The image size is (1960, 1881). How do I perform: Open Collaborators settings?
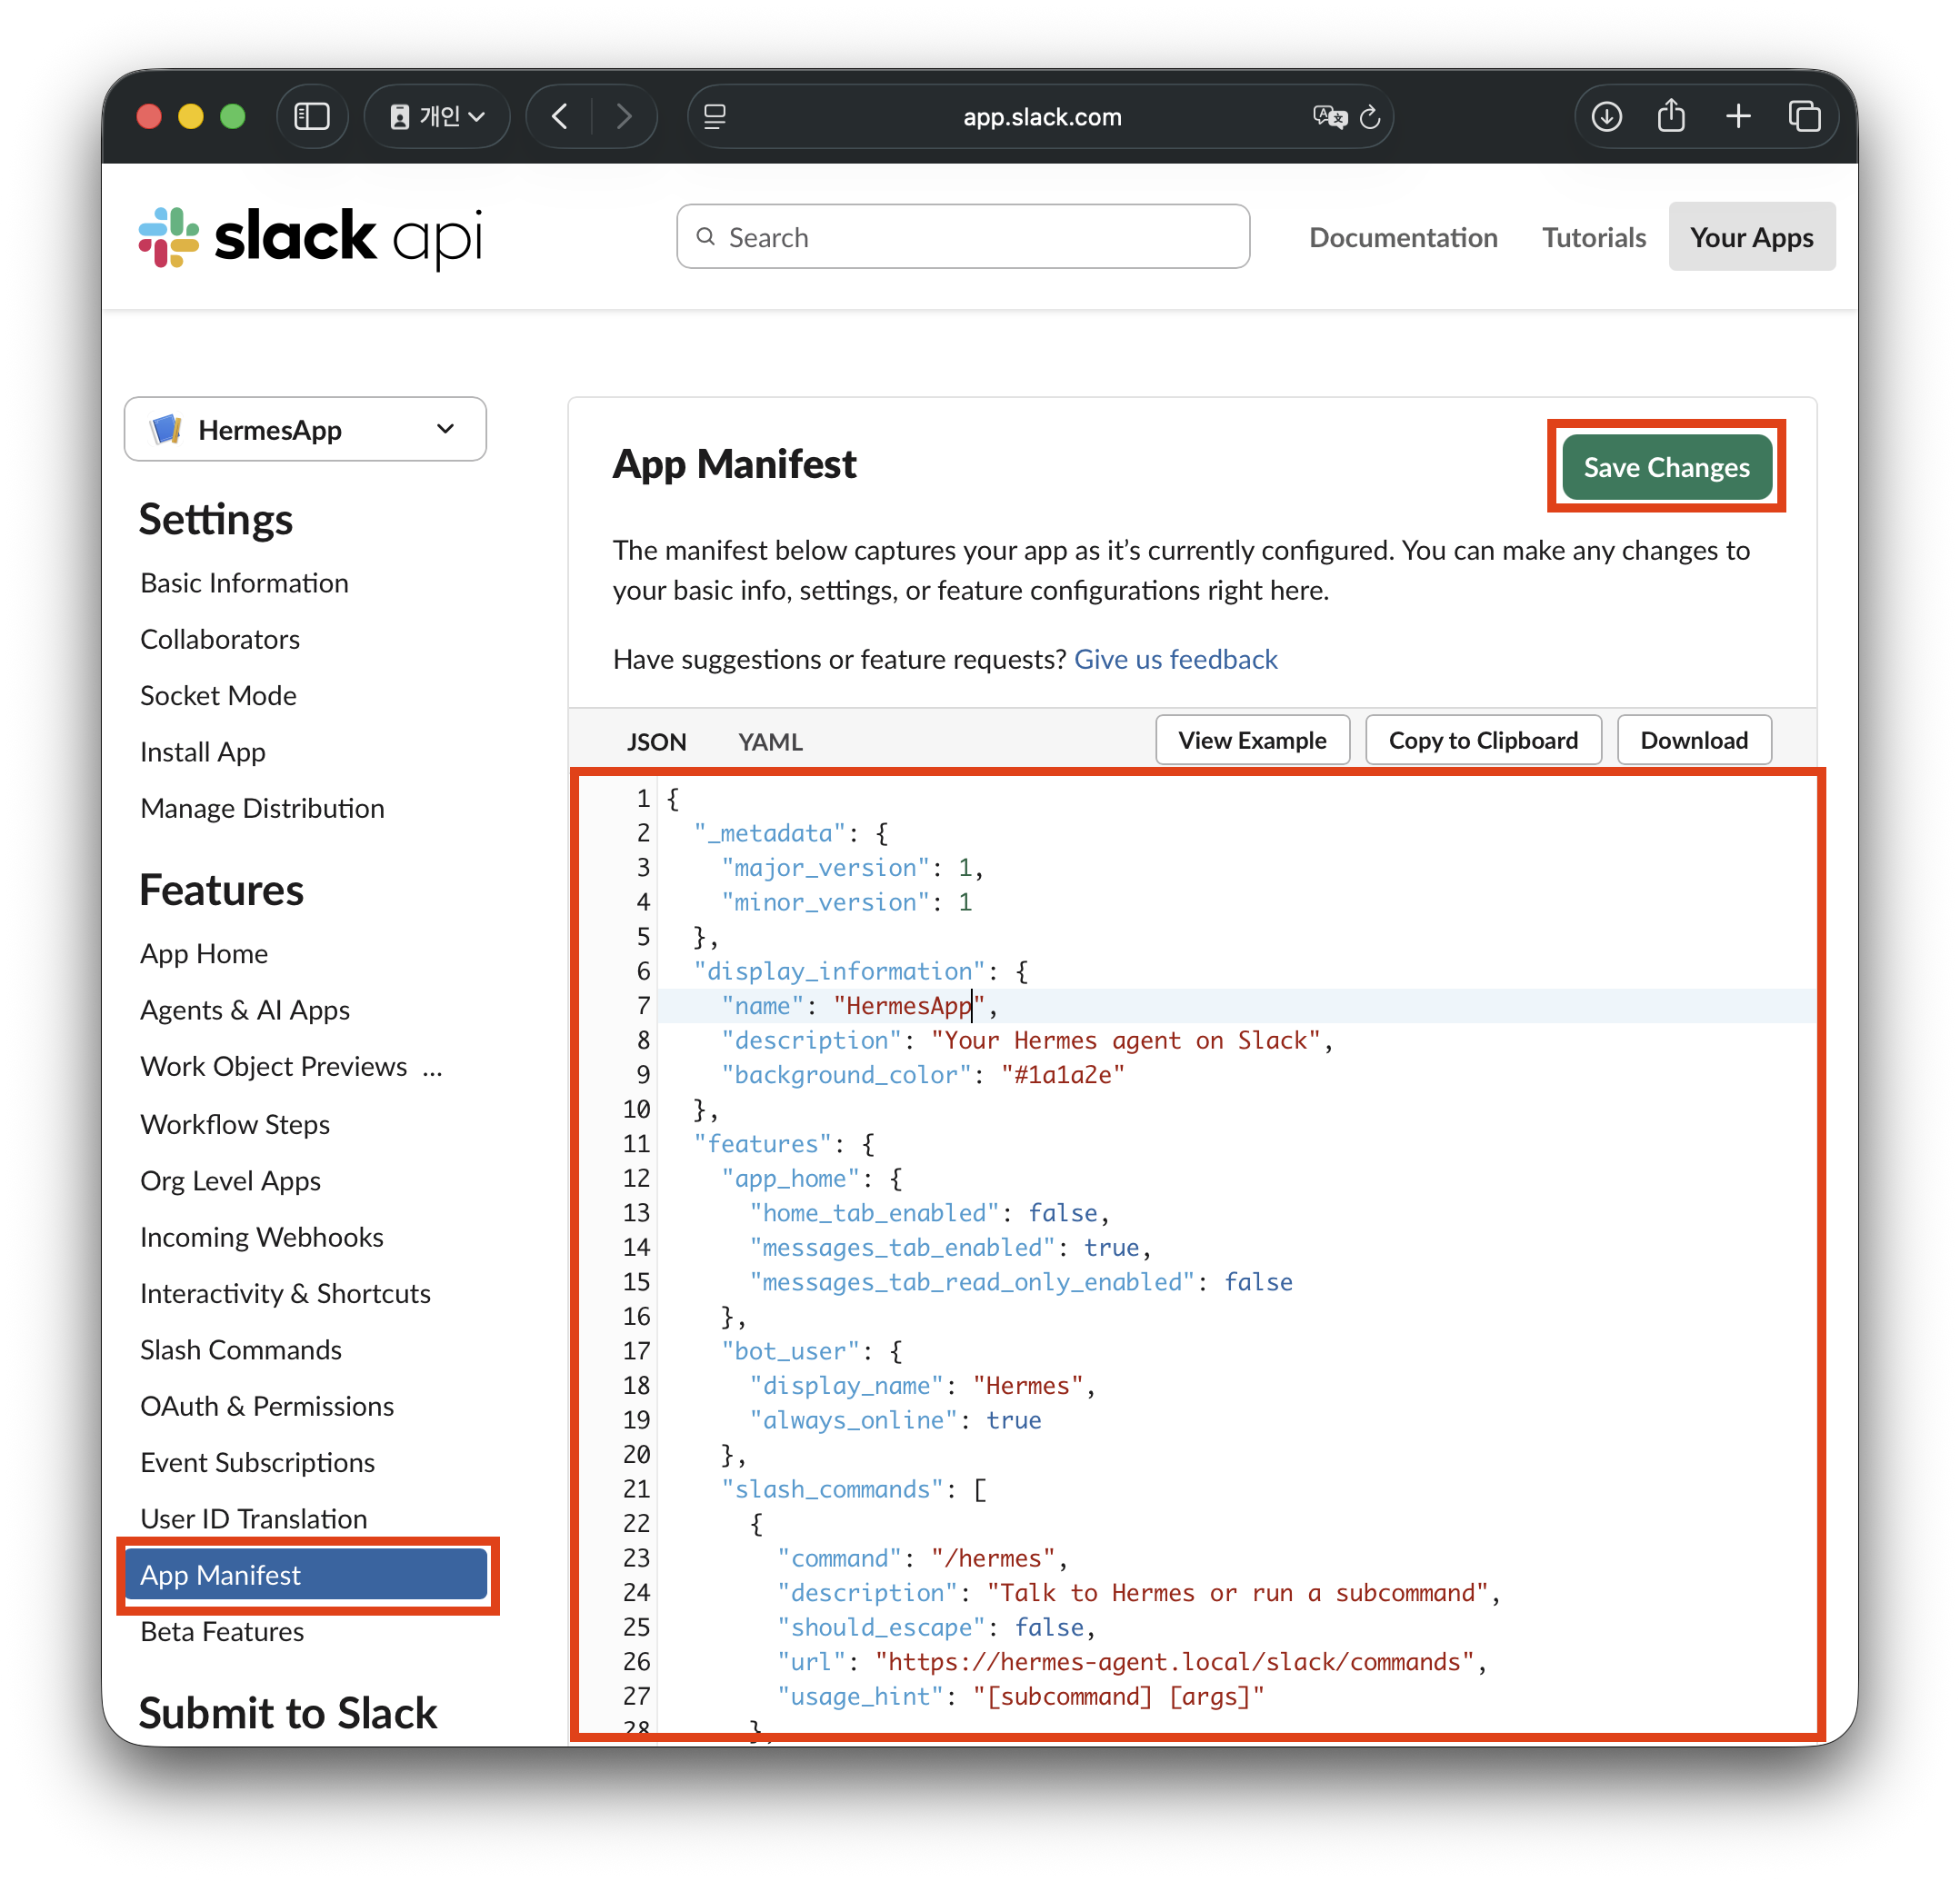[x=220, y=640]
